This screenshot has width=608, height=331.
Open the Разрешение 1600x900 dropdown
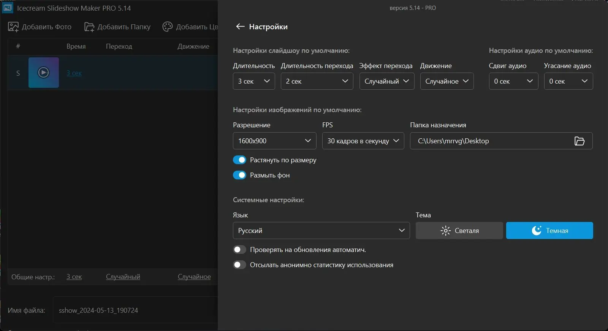pos(274,141)
